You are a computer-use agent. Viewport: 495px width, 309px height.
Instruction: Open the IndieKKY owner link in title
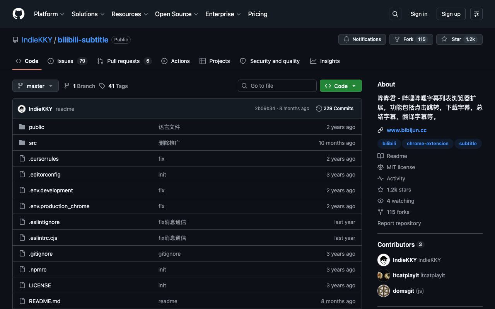pyautogui.click(x=37, y=40)
